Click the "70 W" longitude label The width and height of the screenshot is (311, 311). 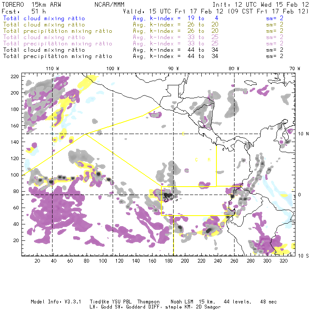(x=295, y=69)
